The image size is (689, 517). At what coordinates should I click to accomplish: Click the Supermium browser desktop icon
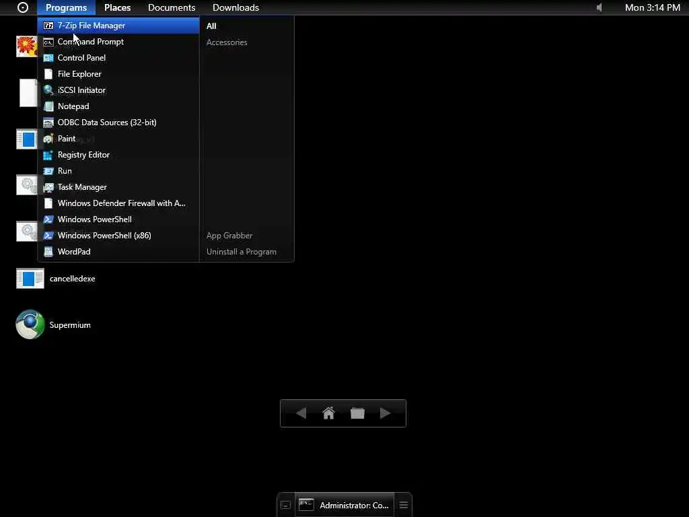pos(30,325)
